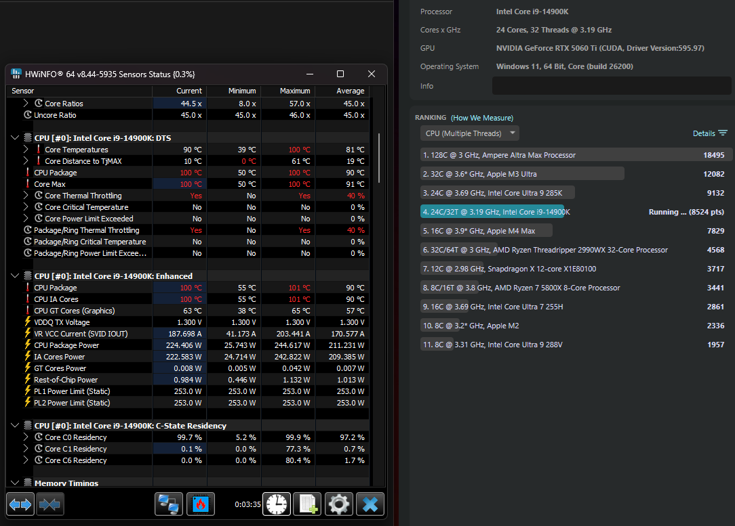The image size is (735, 526).
Task: Click lightning icon of PL1 Power Limit (Static)
Action: (28, 391)
